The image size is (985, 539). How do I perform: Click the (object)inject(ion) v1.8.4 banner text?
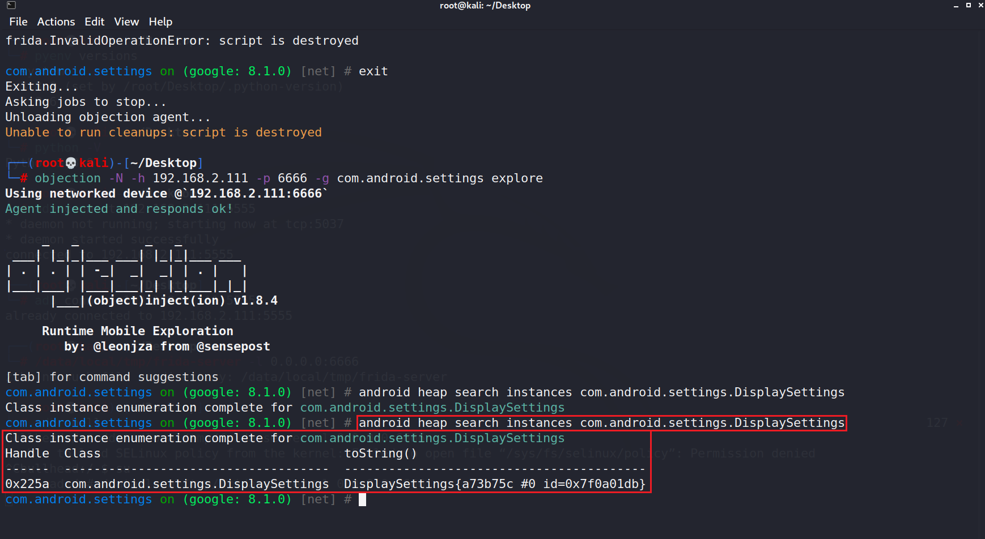(182, 301)
